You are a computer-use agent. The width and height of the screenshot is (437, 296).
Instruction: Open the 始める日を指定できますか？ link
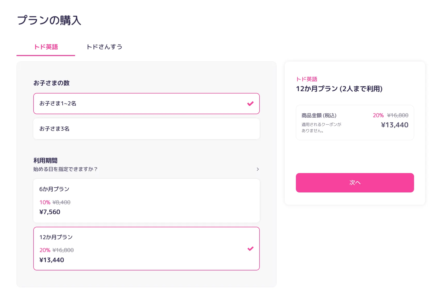65,169
